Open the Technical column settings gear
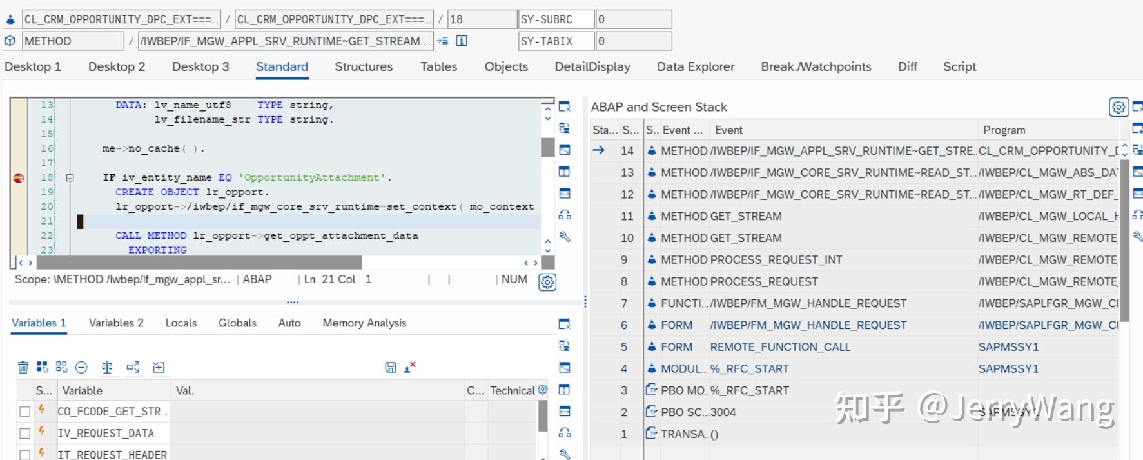Viewport: 1143px width, 460px height. click(x=543, y=390)
